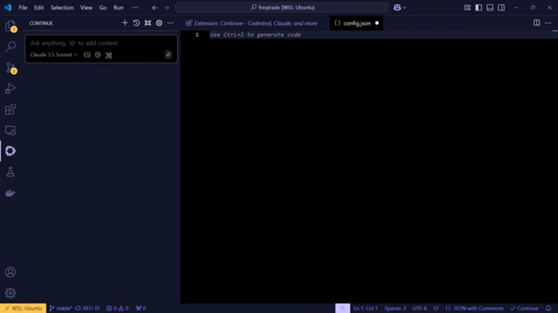This screenshot has height=313, width=558.
Task: Open the Accounts menu icon
Action: click(x=10, y=273)
